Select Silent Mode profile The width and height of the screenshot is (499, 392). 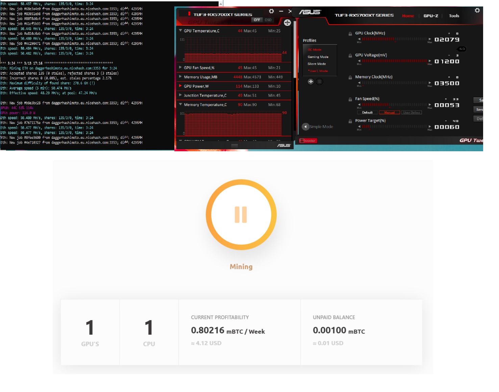[x=317, y=64]
